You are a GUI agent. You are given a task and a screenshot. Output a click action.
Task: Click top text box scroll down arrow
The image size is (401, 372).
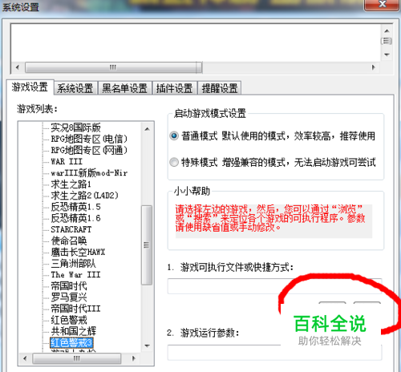point(387,55)
